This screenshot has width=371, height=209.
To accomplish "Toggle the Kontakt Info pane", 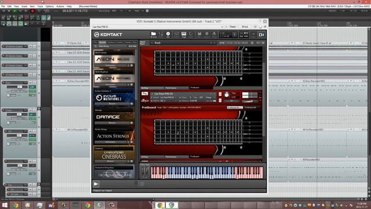I will (x=168, y=35).
